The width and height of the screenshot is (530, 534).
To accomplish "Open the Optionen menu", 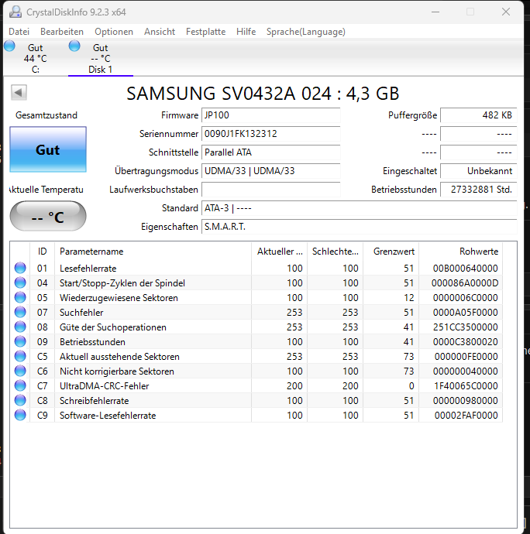I will coord(114,32).
